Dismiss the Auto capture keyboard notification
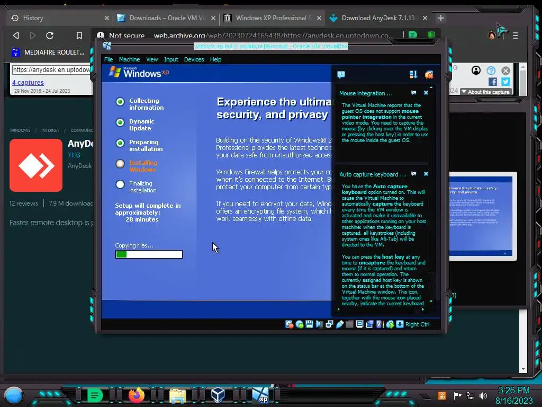This screenshot has height=407, width=542. pyautogui.click(x=426, y=174)
